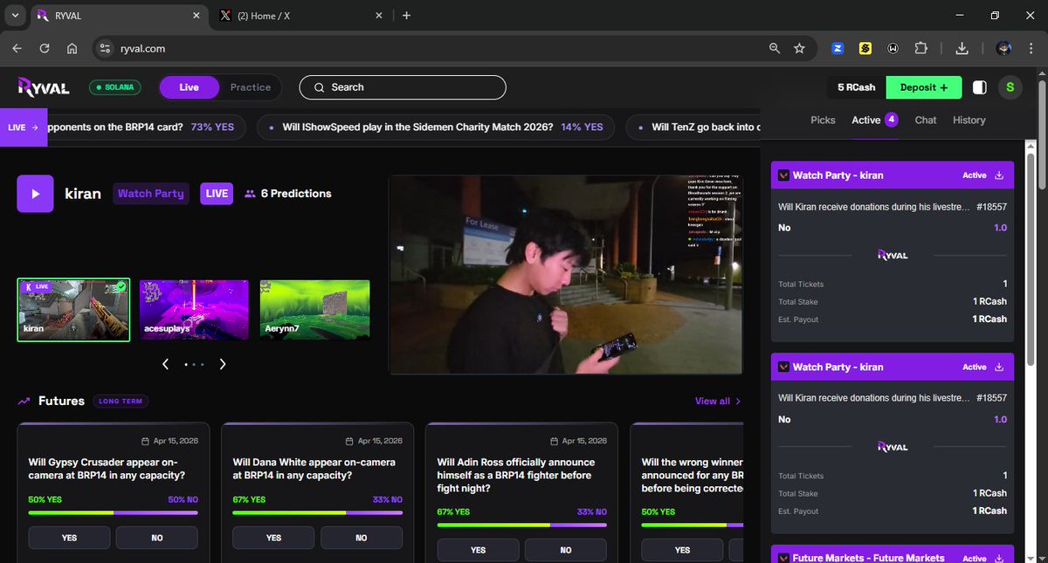This screenshot has width=1048, height=563.
Task: Switch to the Home / X browser tab
Action: click(302, 16)
